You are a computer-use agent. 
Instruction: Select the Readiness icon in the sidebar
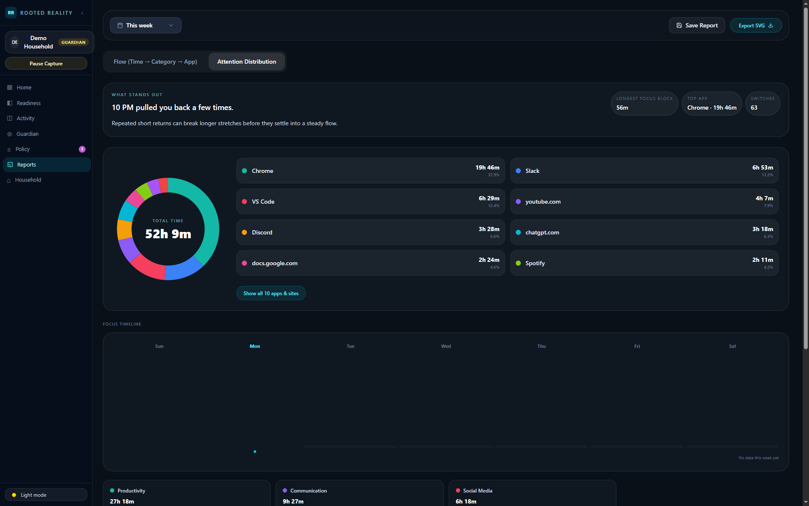point(9,103)
